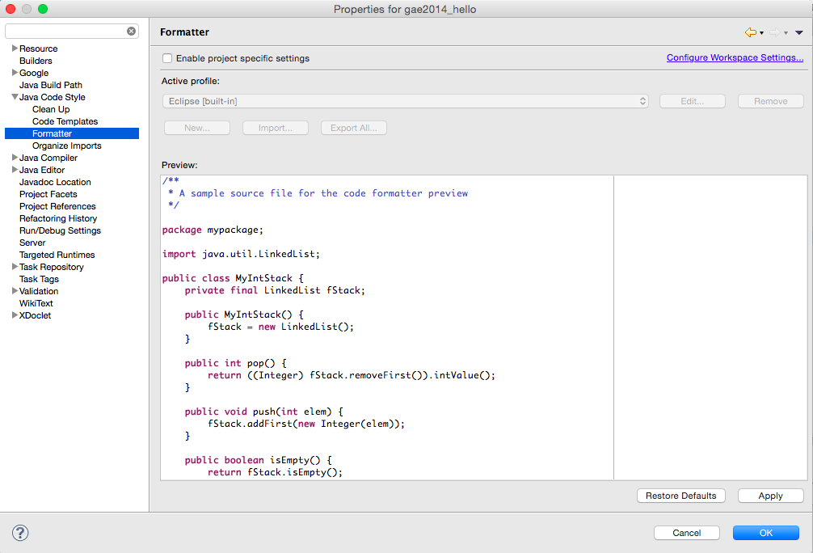
Task: Open the view menu triangle in the header
Action: coord(798,32)
